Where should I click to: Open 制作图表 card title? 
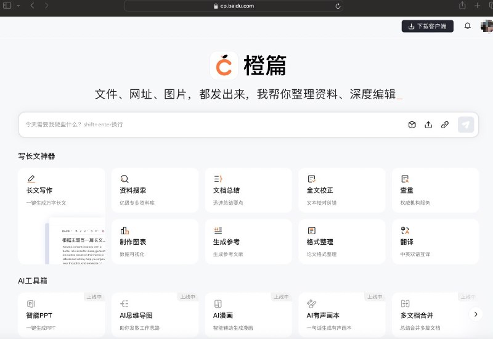point(132,242)
